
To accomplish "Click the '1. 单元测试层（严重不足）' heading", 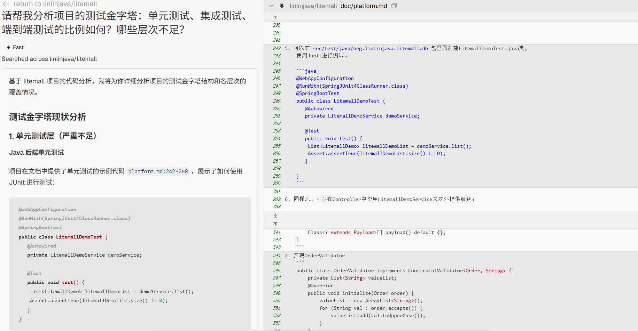I will pos(53,136).
